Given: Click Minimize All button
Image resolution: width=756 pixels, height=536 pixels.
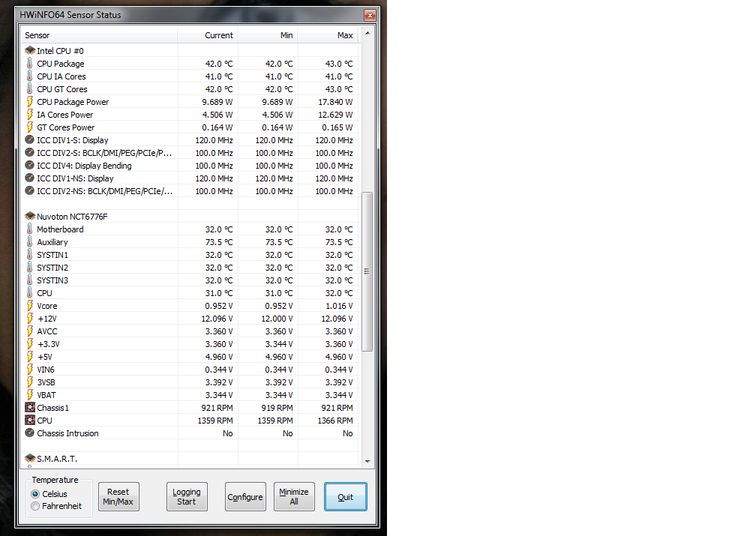Looking at the screenshot, I should [294, 496].
